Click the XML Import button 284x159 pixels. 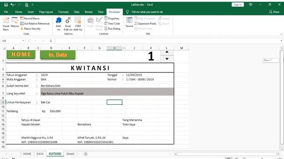tap(164, 19)
